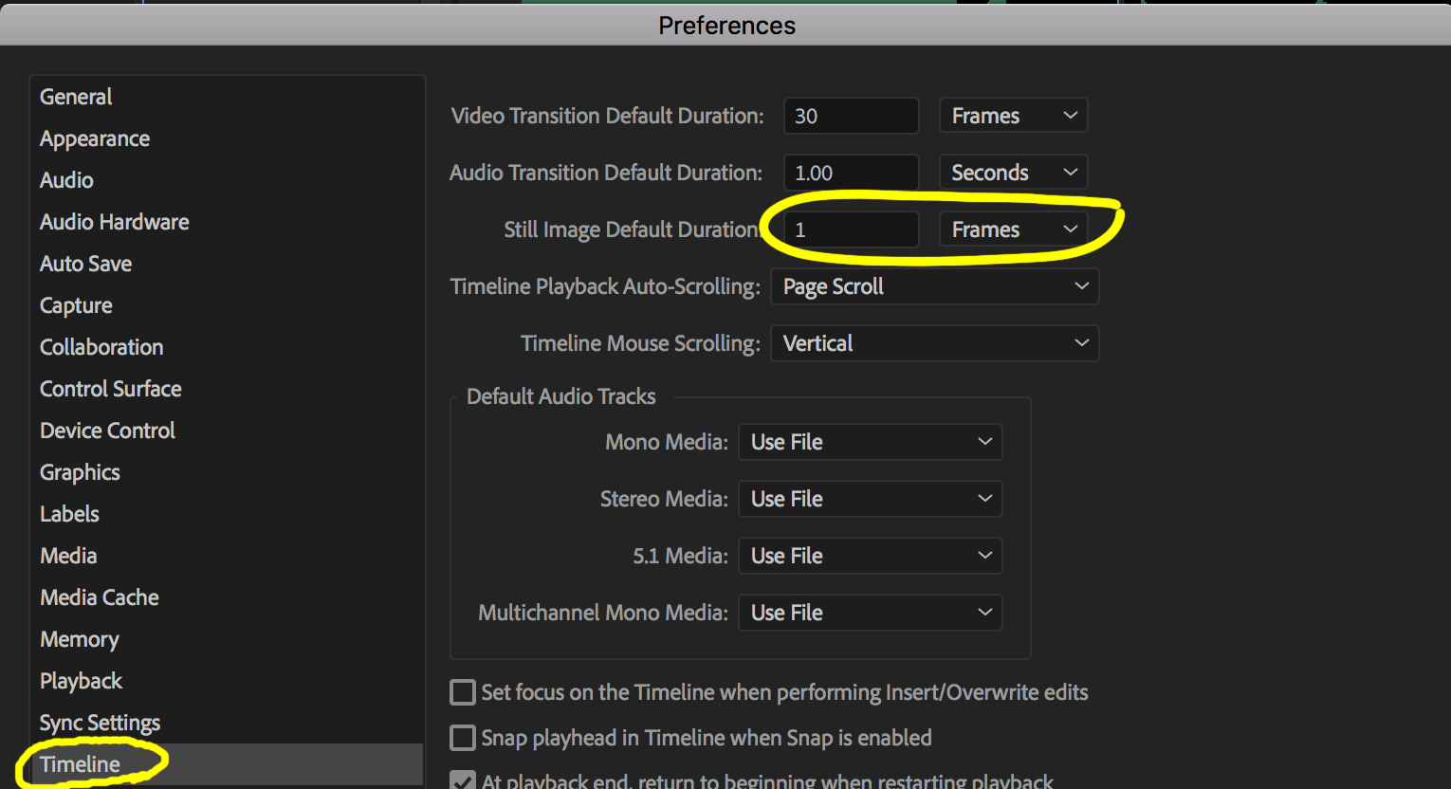1451x789 pixels.
Task: Open Video Transition duration units dropdown
Action: coord(1013,116)
